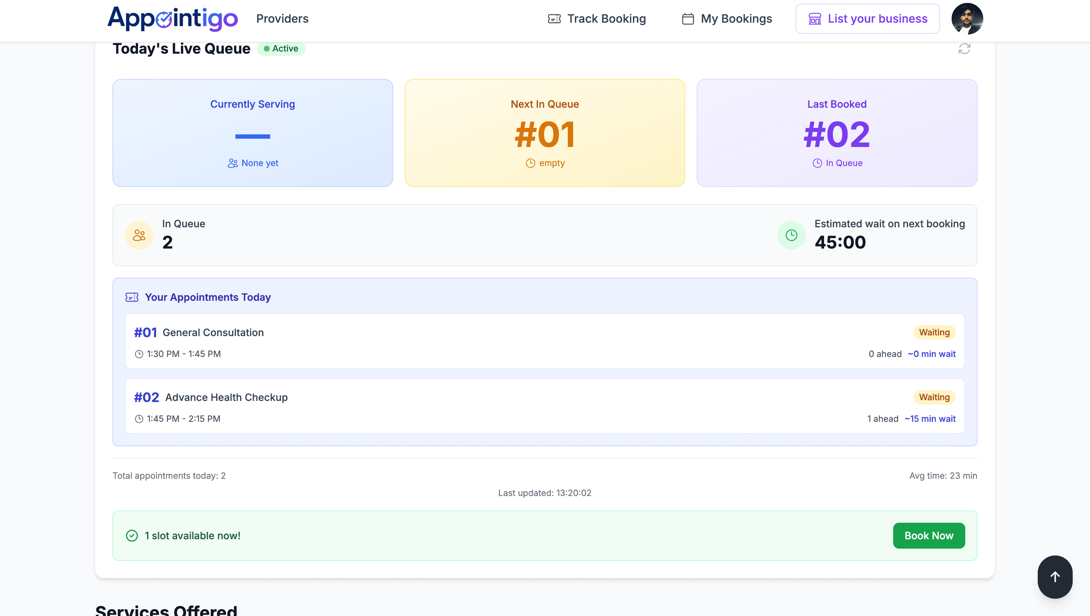The width and height of the screenshot is (1090, 616).
Task: Click the green check icon beside slot availability
Action: (132, 535)
